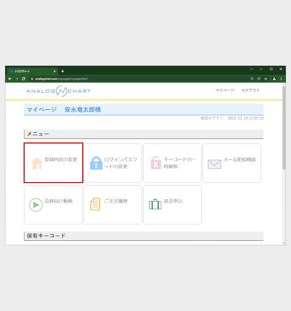Viewport: 291px width, 311px height.
Task: Click the green play video icon
Action: [36, 205]
